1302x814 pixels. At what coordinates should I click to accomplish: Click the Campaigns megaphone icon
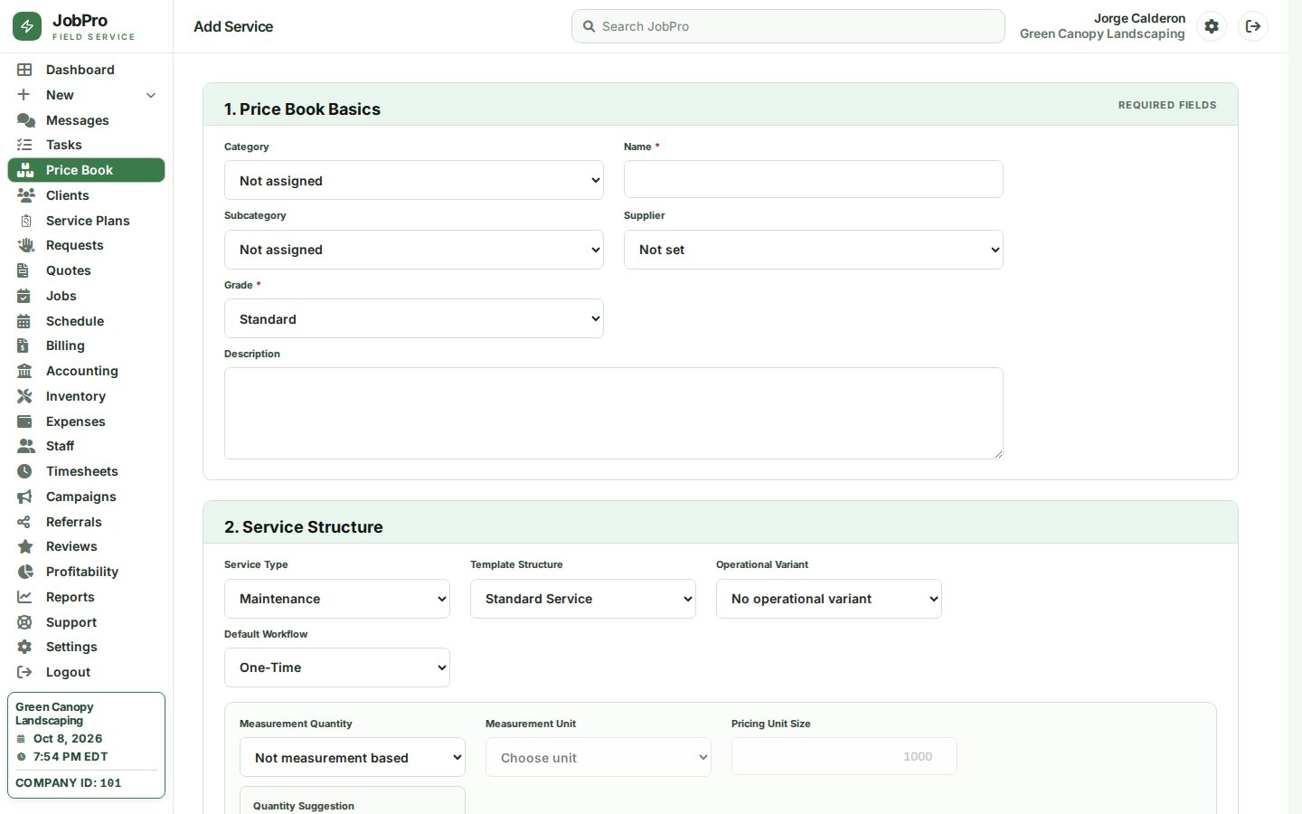pos(24,497)
